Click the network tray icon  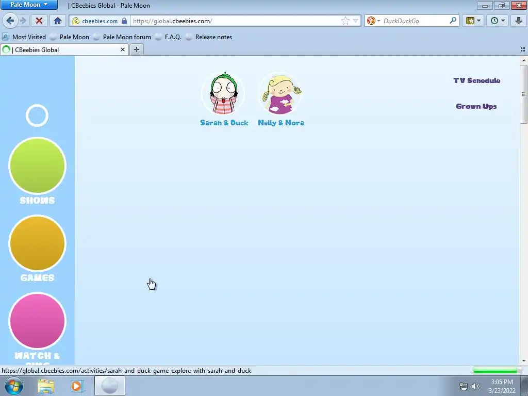click(464, 386)
